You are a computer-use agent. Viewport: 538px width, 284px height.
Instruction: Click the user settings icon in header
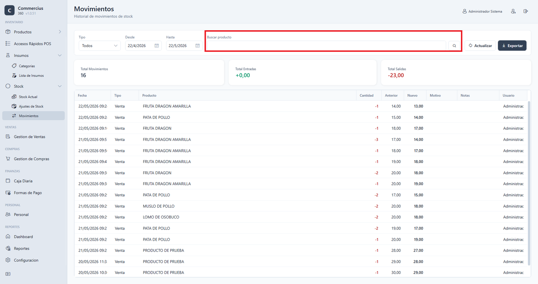click(x=513, y=11)
